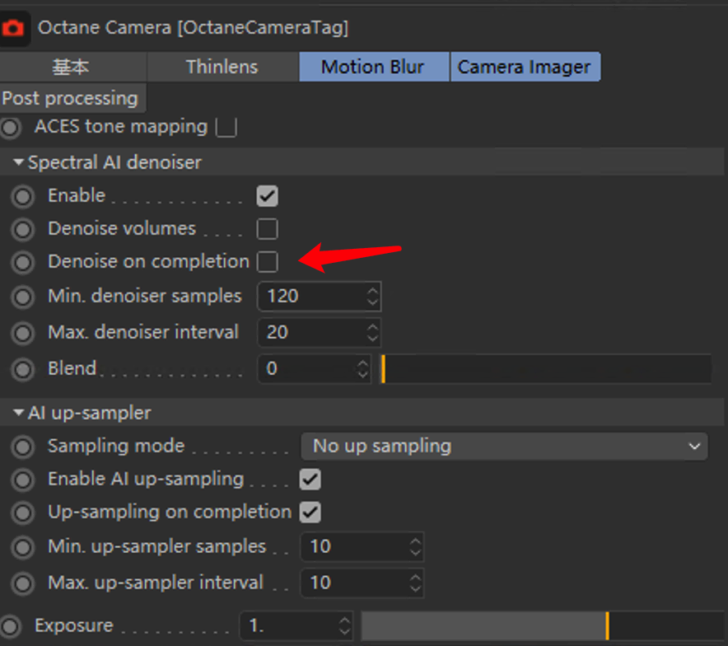Click the Max. up-sampler interval stepper arrows
728x646 pixels.
(x=416, y=583)
